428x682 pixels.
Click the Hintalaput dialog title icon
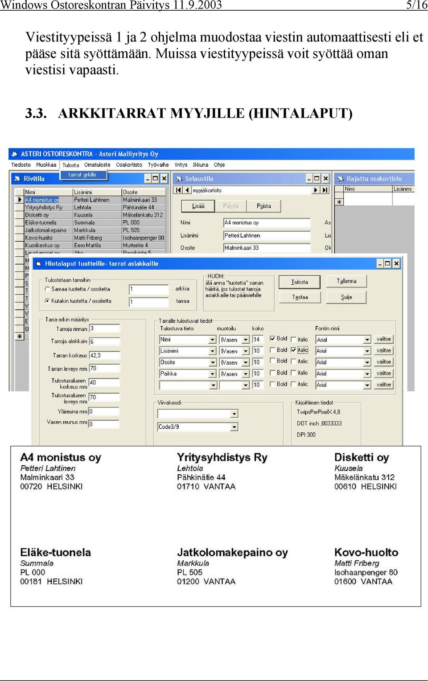39,264
